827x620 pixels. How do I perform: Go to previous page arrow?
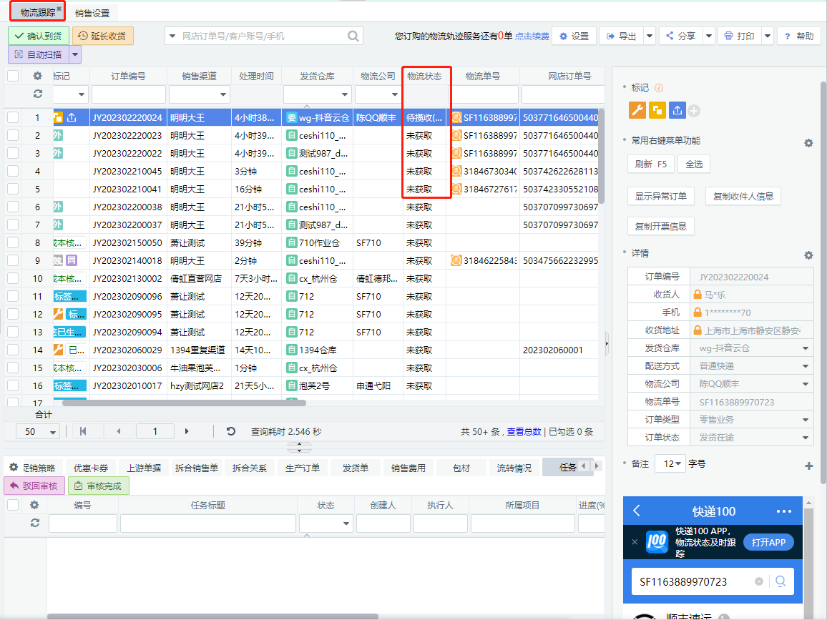coord(119,431)
